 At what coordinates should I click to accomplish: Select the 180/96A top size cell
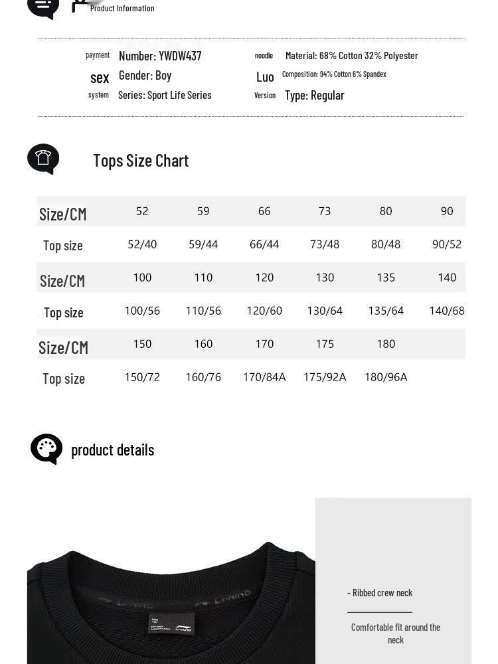[386, 377]
